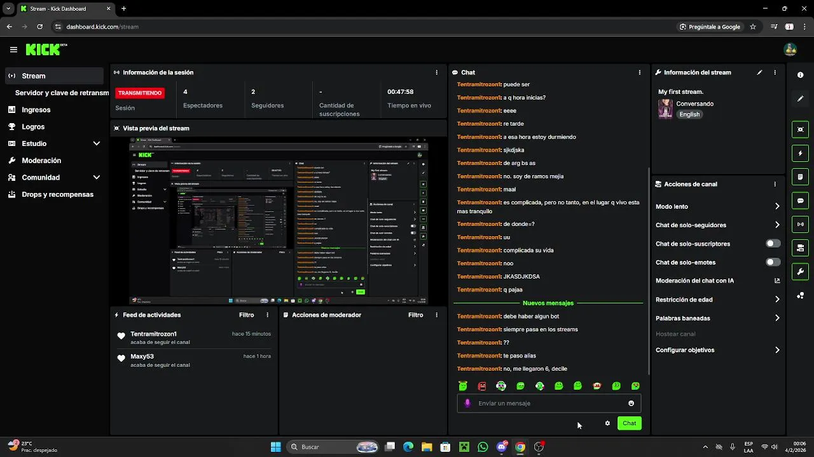Expand Configurar objetivos options
This screenshot has height=457, width=814.
click(x=777, y=350)
